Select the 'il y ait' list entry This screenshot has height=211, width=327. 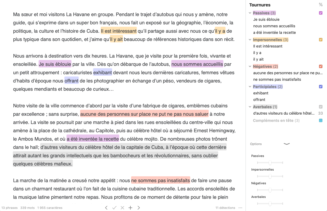tap(259, 59)
